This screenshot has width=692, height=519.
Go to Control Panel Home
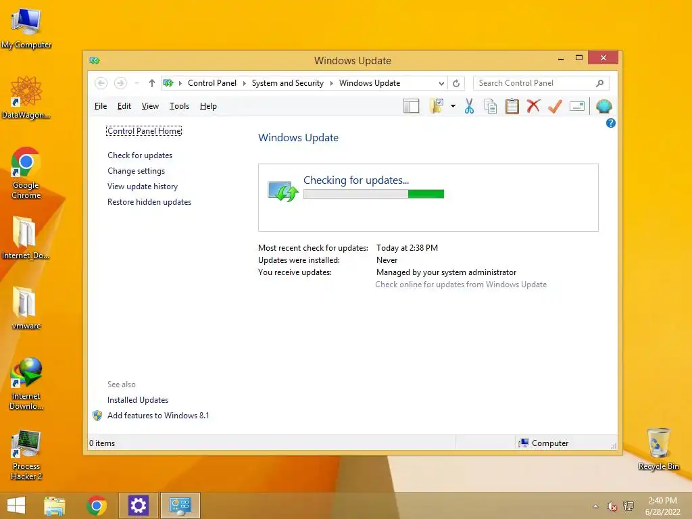[144, 131]
